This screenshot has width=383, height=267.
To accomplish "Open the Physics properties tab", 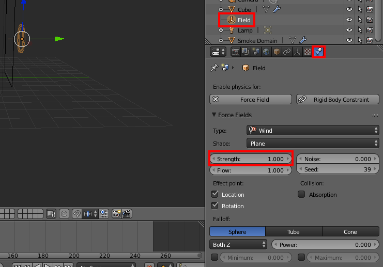I will (x=318, y=52).
